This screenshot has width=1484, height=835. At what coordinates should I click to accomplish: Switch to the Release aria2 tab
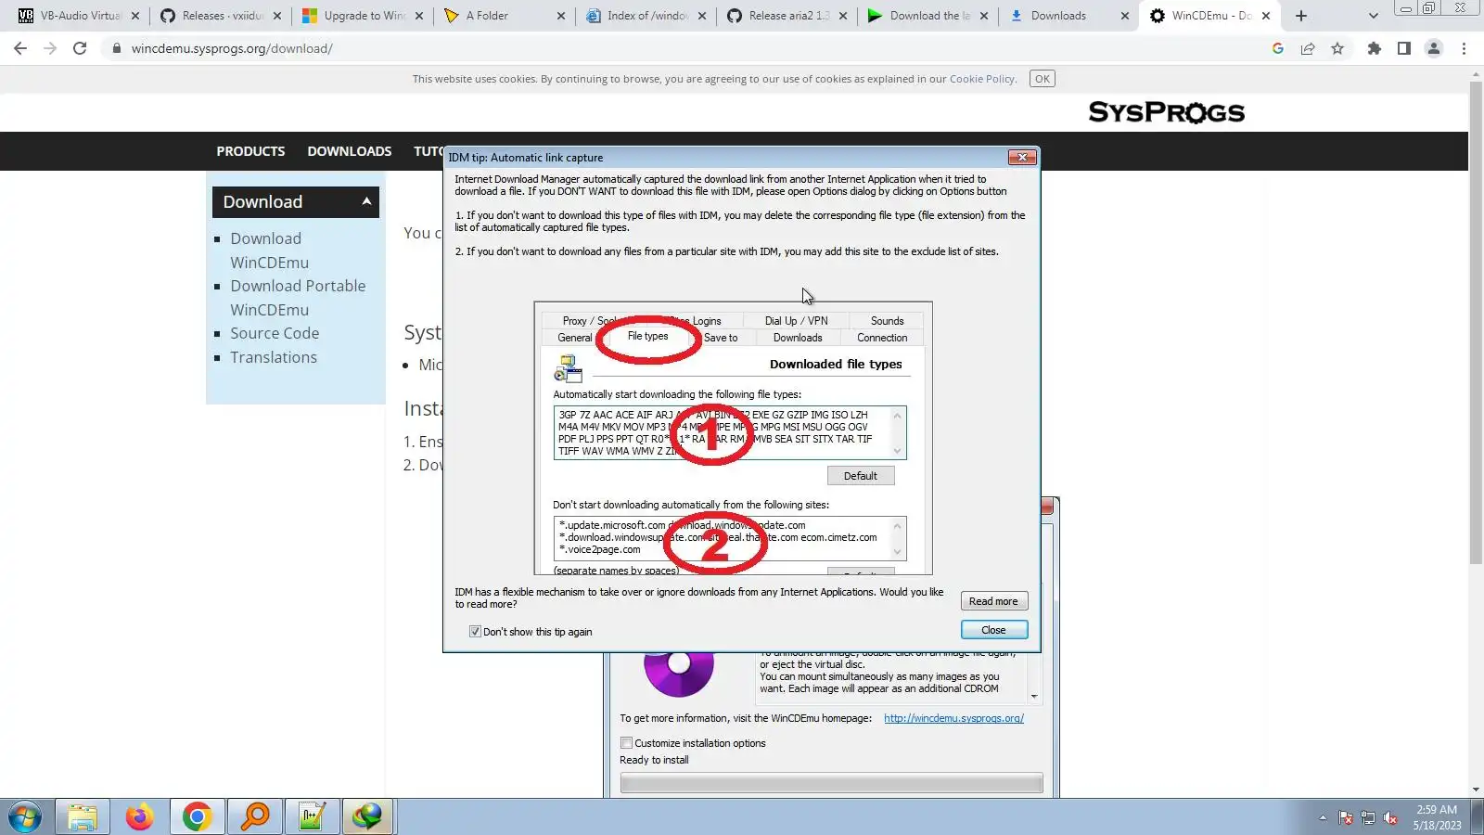788,16
